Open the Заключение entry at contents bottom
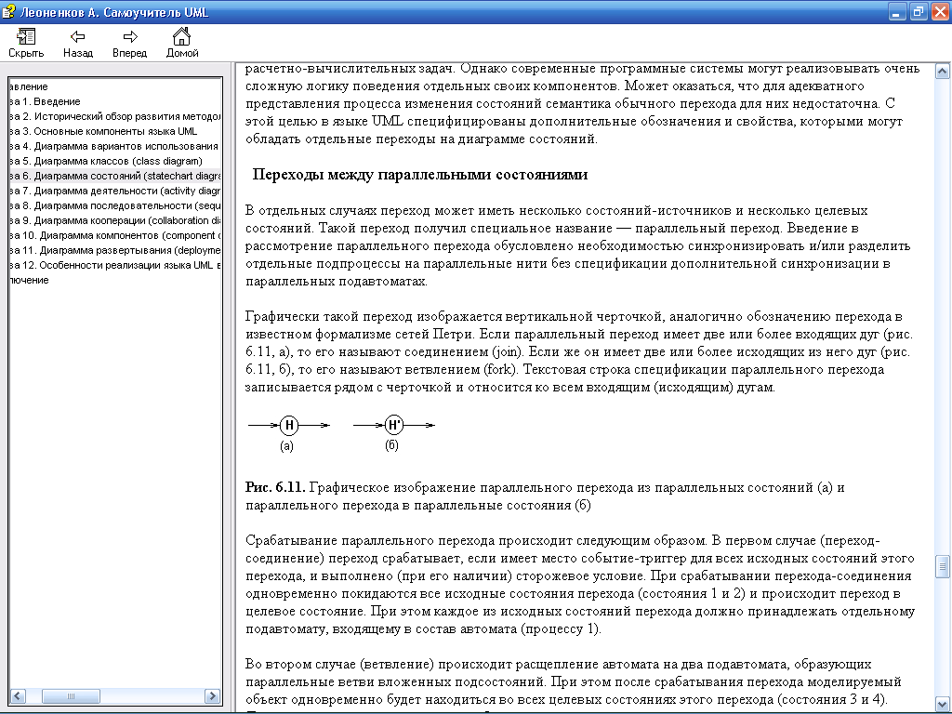Screen dimensions: 952x714 pos(30,280)
